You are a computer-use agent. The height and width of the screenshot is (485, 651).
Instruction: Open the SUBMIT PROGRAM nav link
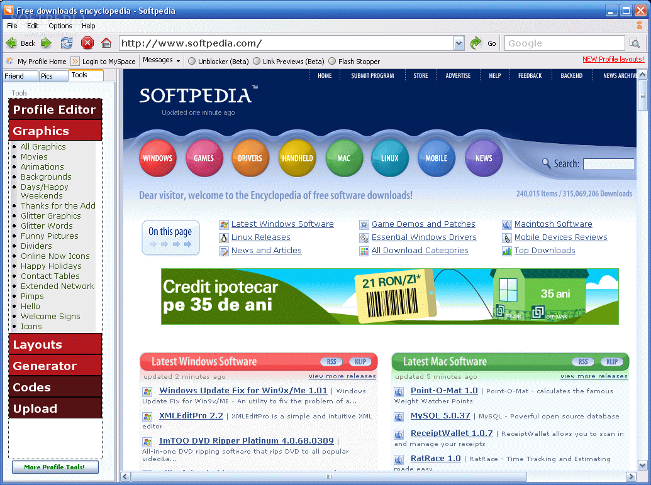pos(372,76)
